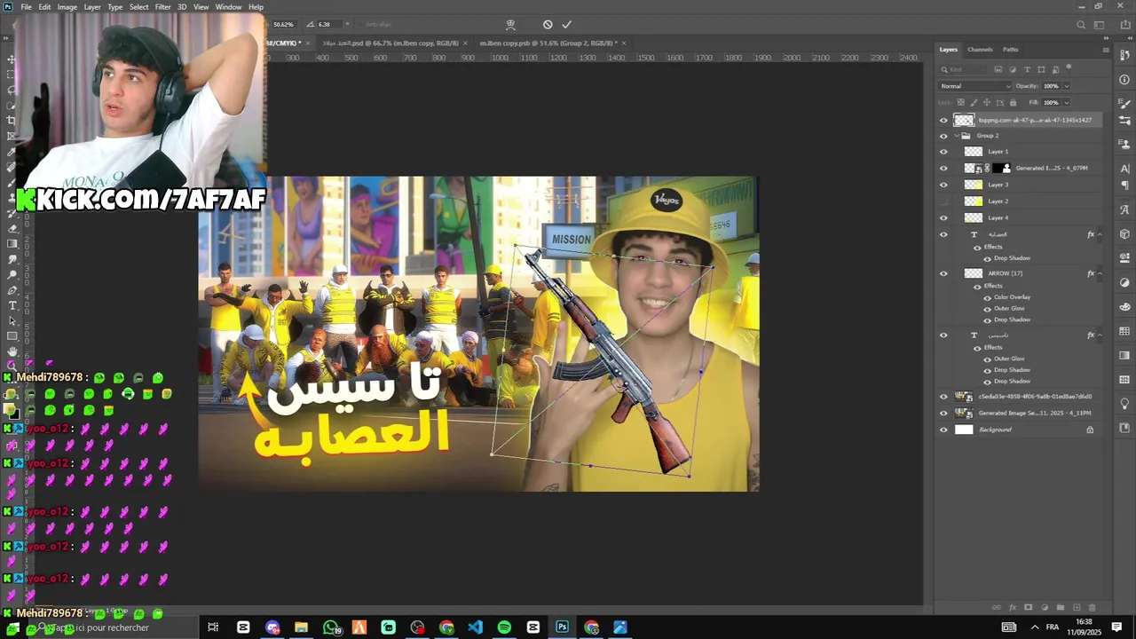Viewport: 1136px width, 639px height.
Task: Toggle Color Overlay effect visibility
Action: (x=988, y=297)
